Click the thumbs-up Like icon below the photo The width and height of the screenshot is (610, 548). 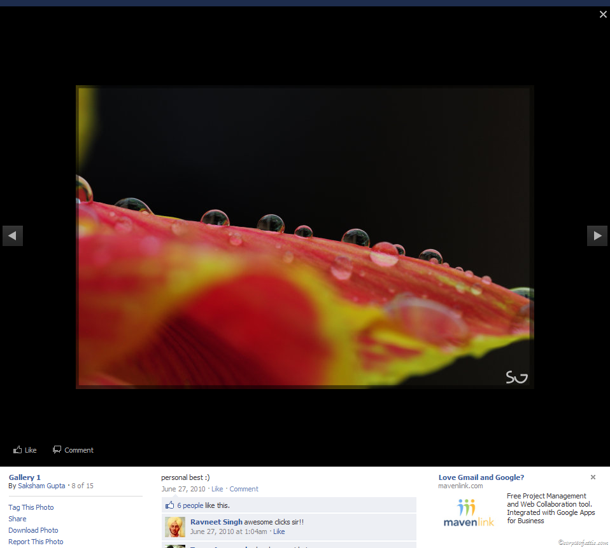(18, 450)
